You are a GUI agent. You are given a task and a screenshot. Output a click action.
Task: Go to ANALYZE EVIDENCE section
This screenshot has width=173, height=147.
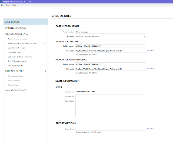point(15,91)
